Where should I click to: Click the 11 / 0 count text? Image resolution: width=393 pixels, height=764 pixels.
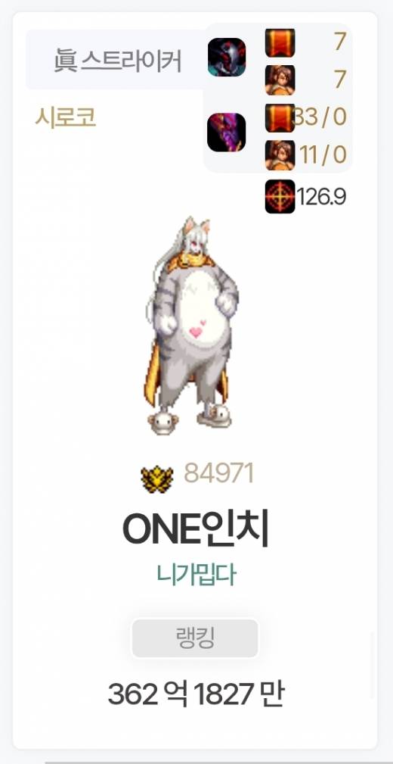(323, 155)
